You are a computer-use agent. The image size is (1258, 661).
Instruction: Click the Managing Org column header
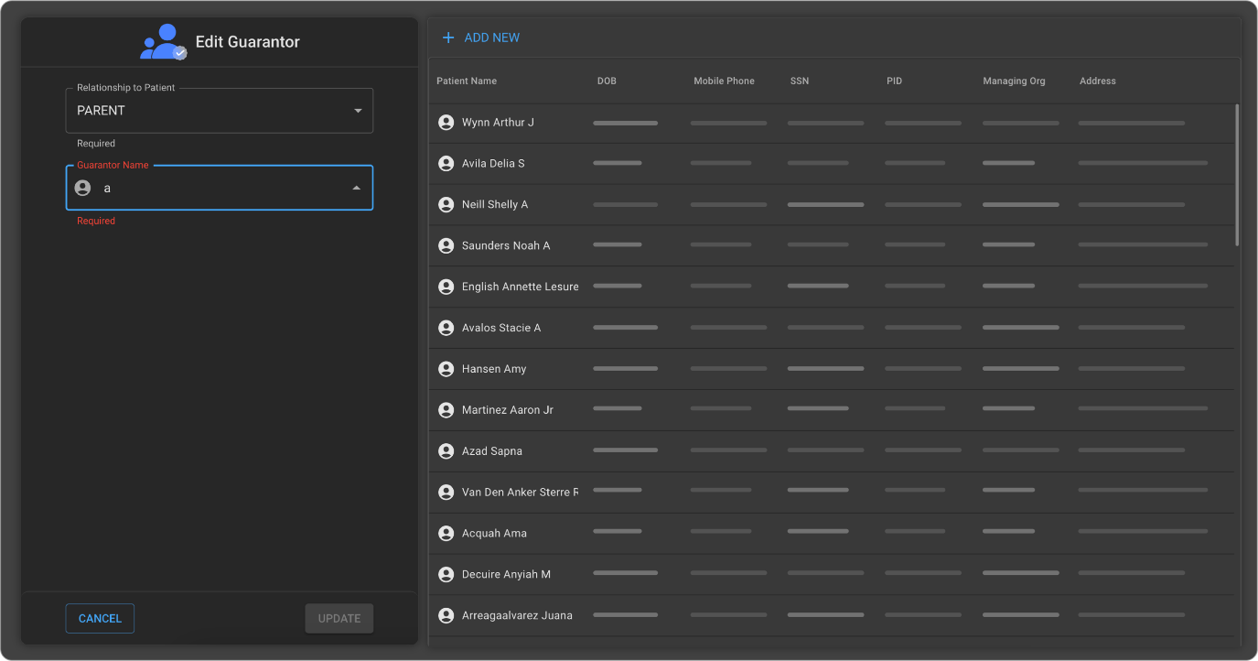[x=1014, y=81]
